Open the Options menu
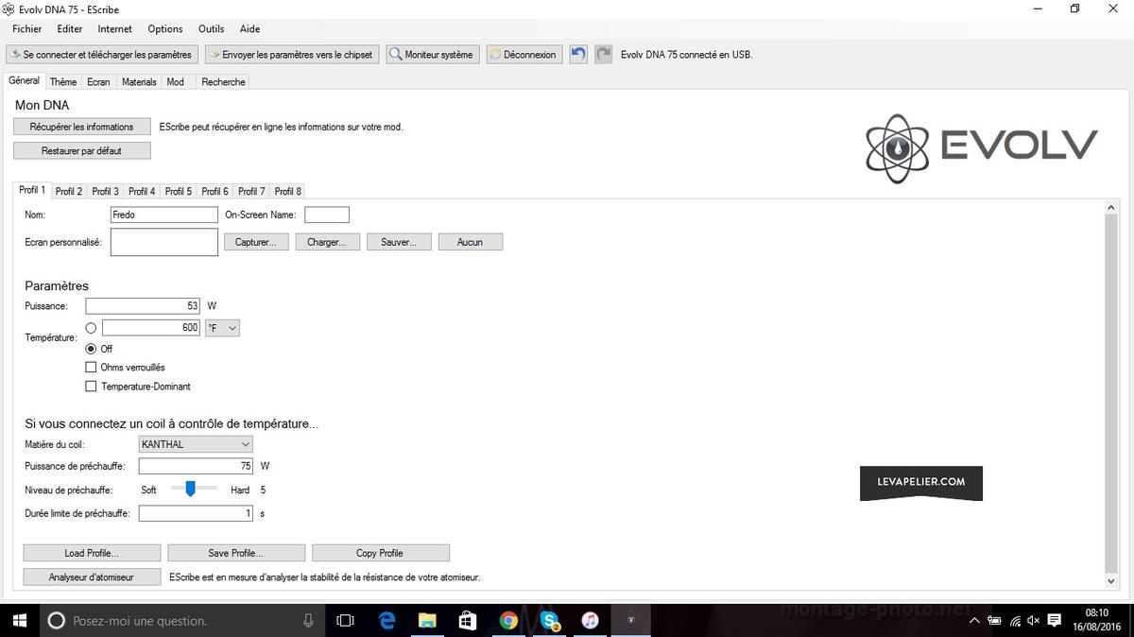 (x=165, y=29)
